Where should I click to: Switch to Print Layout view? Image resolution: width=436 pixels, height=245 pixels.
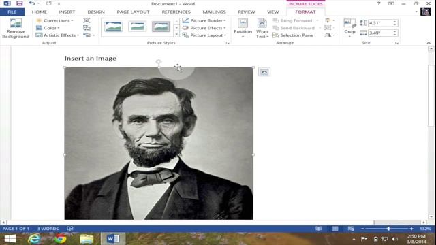(x=334, y=229)
